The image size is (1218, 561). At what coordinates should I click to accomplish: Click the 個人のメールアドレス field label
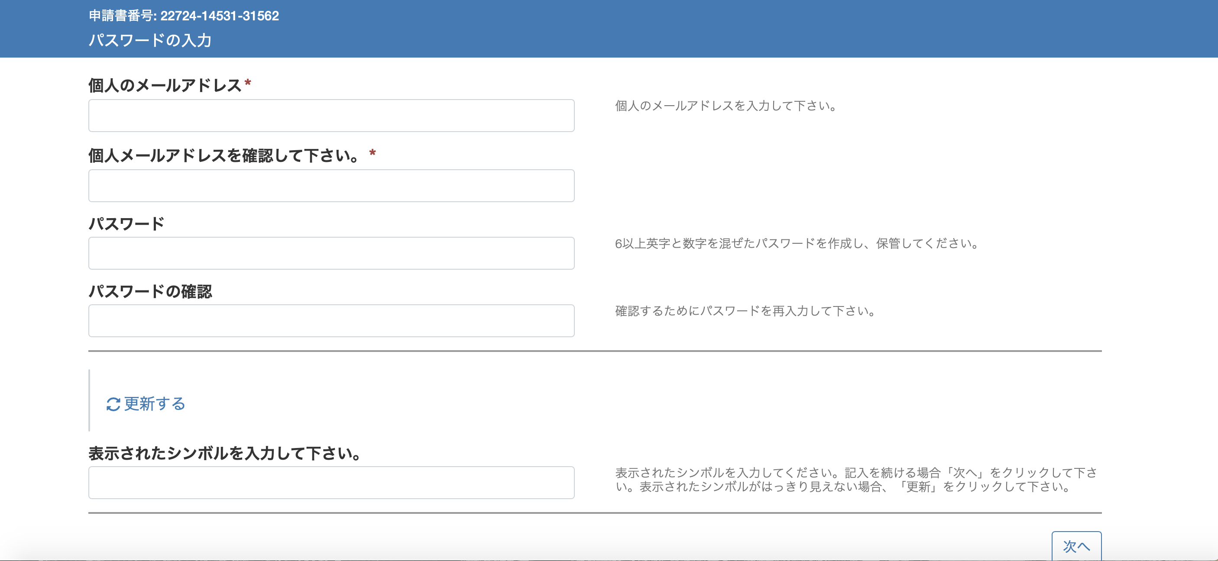pyautogui.click(x=165, y=86)
